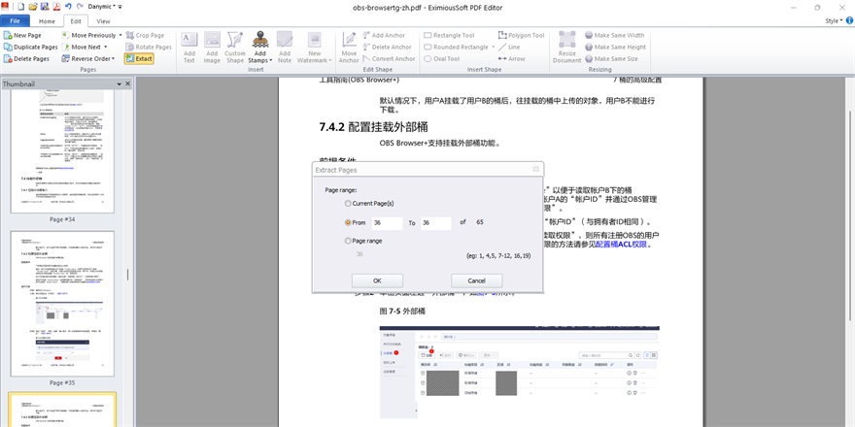This screenshot has width=855, height=427.
Task: Click the Add Note tool
Action: (285, 47)
